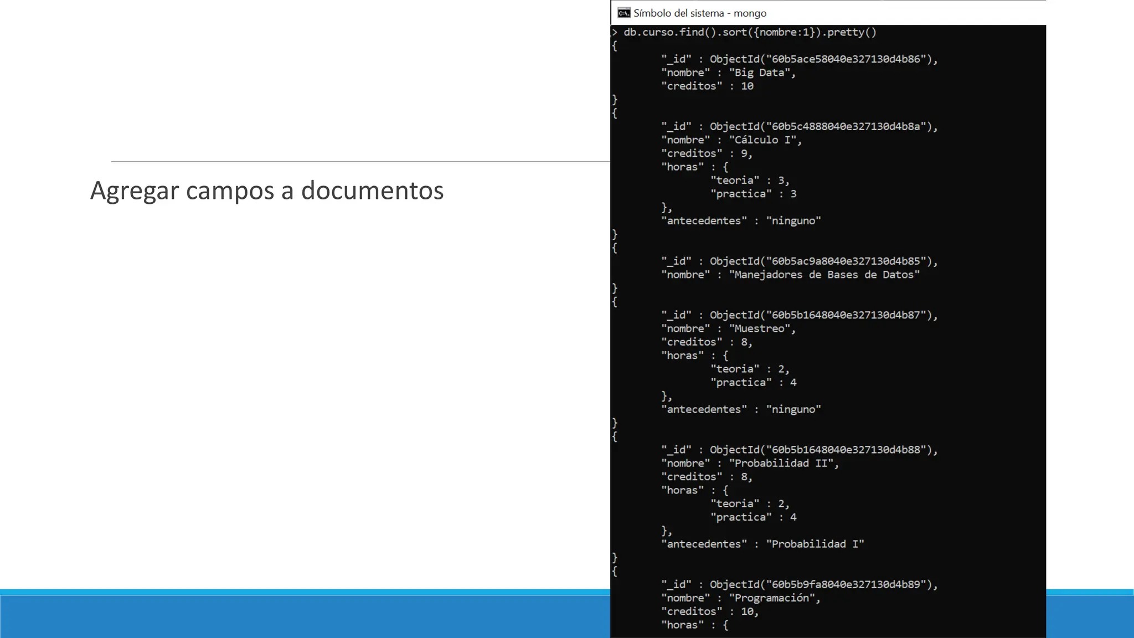The height and width of the screenshot is (638, 1134).
Task: Click the ObjectId ending in 4b85
Action: (x=823, y=261)
